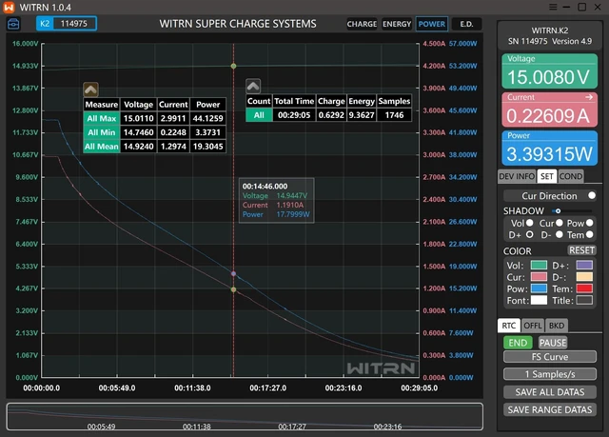Viewport: 609px width, 437px height.
Task: Click SAVE ALL DATAS button
Action: [550, 392]
